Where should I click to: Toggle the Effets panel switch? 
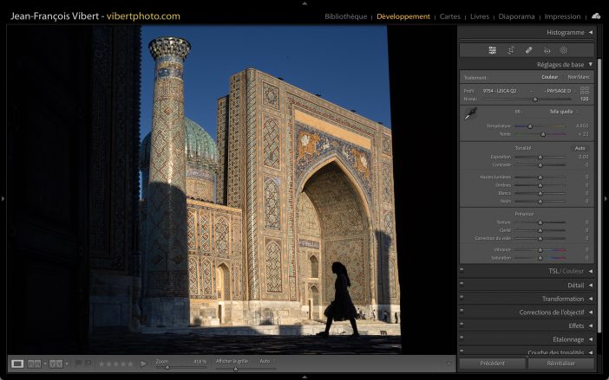tap(462, 325)
